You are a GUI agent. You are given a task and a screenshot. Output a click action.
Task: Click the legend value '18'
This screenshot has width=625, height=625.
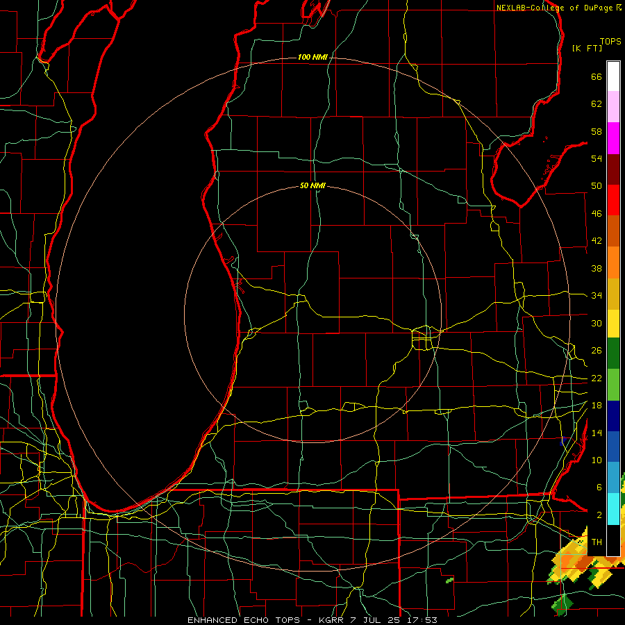point(597,406)
